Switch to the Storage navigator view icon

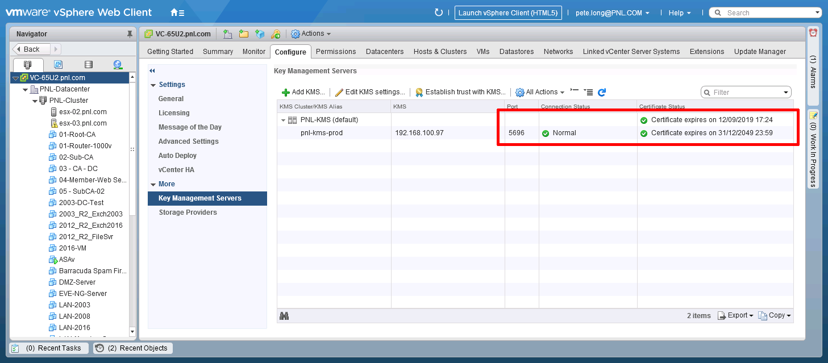click(x=88, y=65)
